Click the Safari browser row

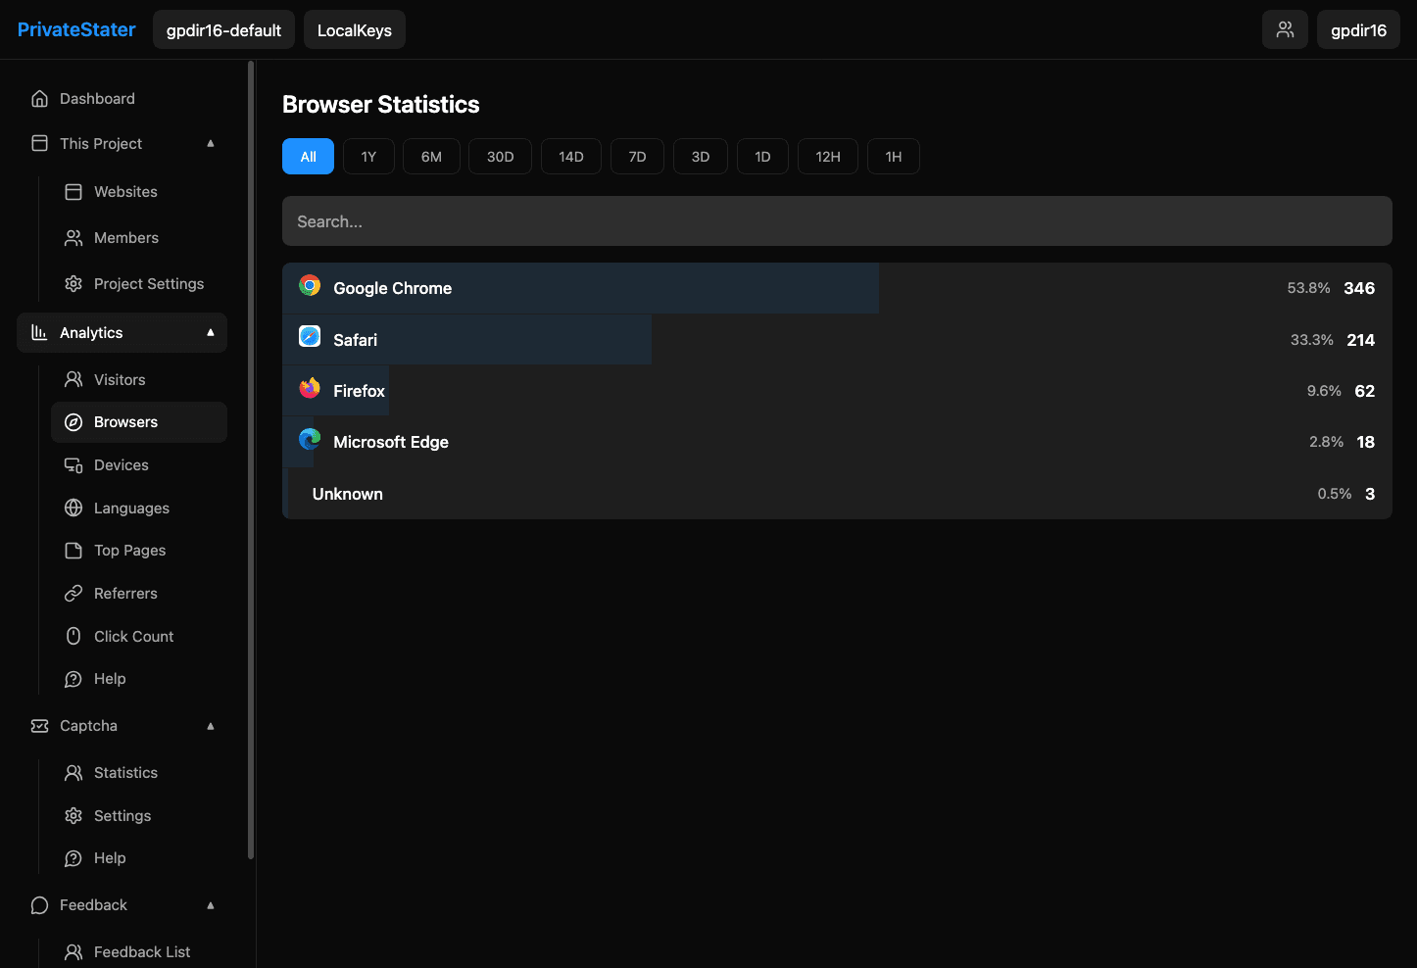pyautogui.click(x=837, y=340)
